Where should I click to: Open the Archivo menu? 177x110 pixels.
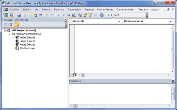click(14, 9)
